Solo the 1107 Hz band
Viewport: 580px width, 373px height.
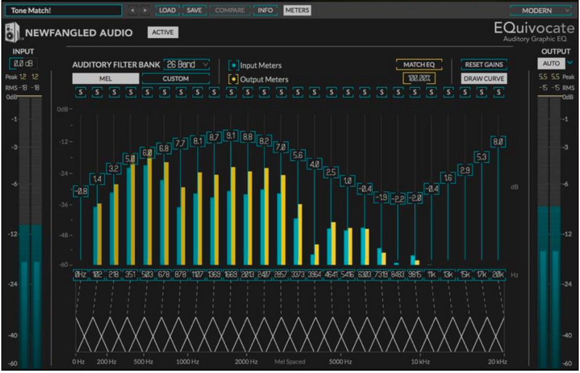tap(198, 92)
